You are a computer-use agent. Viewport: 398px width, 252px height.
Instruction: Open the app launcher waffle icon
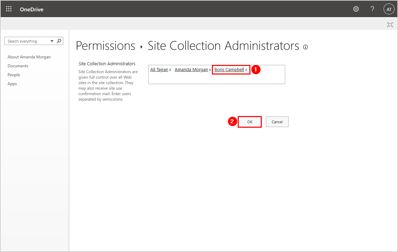(x=9, y=9)
